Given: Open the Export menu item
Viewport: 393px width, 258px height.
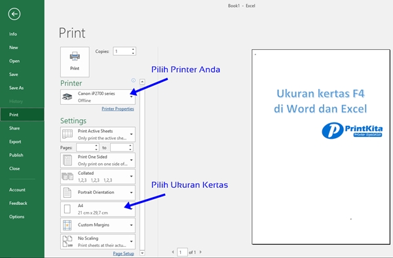Looking at the screenshot, I should click(x=15, y=142).
